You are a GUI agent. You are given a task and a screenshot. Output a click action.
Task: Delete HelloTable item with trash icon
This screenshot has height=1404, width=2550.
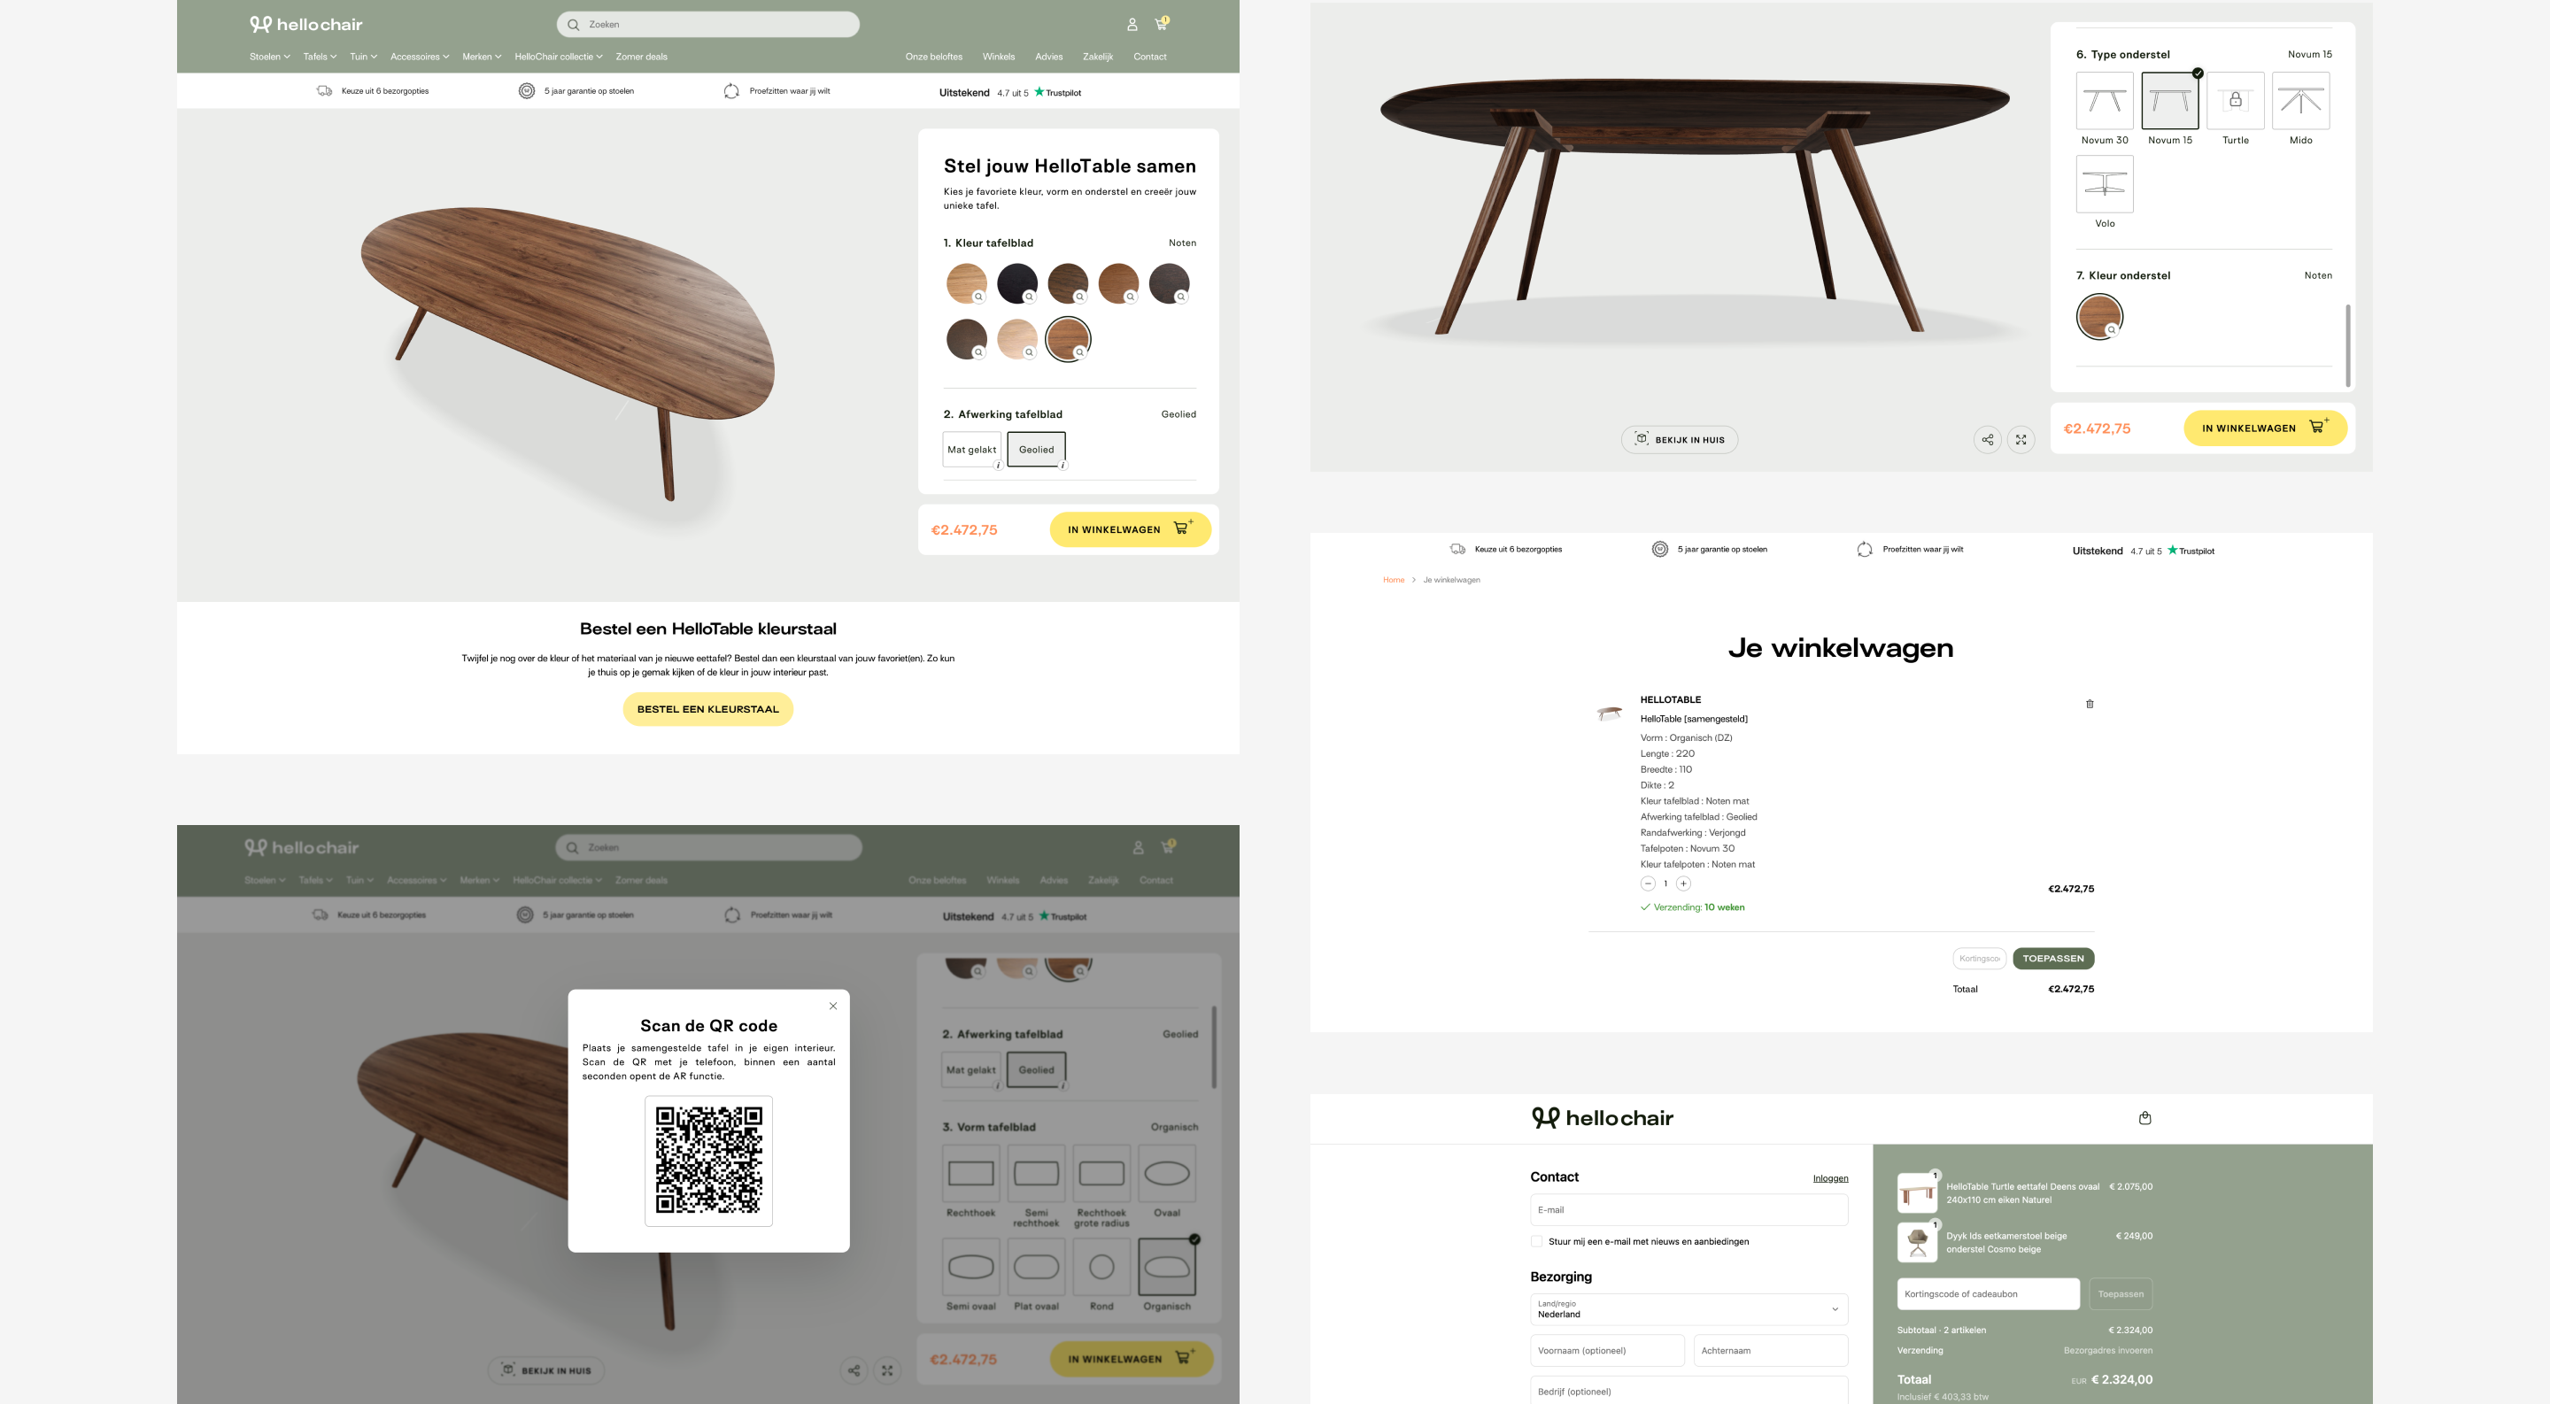(2090, 705)
